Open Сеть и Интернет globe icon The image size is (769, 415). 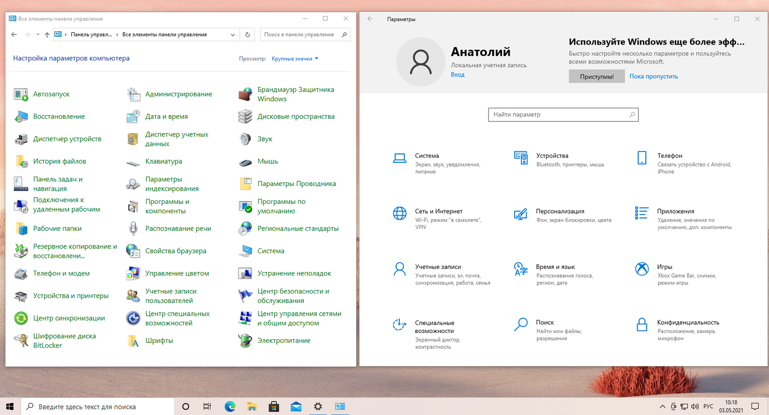400,213
